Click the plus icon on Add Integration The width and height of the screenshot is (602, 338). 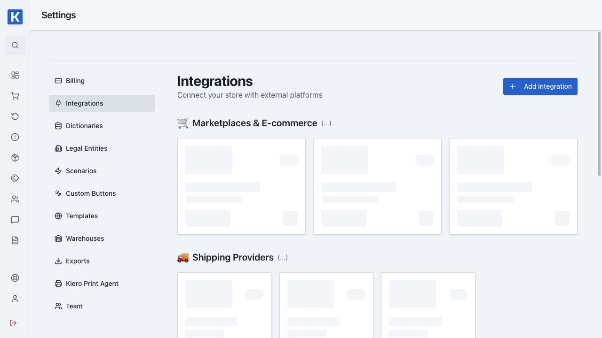click(513, 86)
